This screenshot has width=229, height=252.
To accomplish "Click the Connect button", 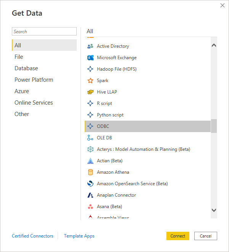I will tap(178, 236).
